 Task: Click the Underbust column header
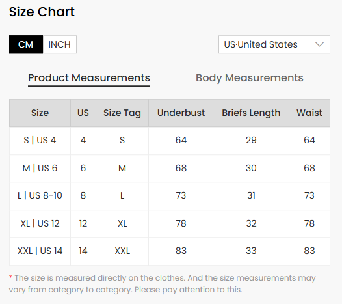pyautogui.click(x=181, y=113)
